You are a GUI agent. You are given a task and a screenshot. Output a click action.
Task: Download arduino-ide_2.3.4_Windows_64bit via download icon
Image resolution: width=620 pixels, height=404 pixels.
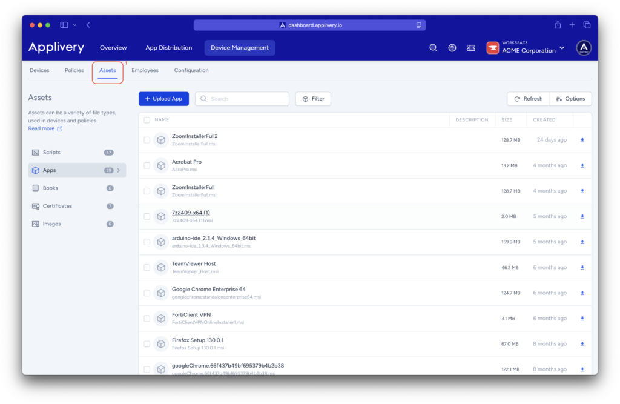(582, 242)
